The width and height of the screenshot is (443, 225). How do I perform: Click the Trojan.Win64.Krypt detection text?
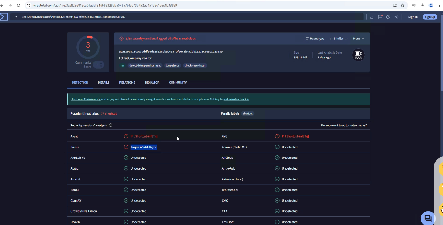pos(144,147)
